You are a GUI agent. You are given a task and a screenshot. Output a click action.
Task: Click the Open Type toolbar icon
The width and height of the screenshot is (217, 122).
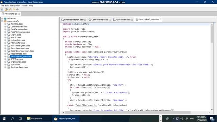pyautogui.click(x=6, y=9)
